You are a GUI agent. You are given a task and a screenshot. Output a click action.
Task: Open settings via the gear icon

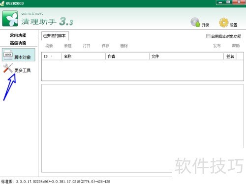click(223, 23)
